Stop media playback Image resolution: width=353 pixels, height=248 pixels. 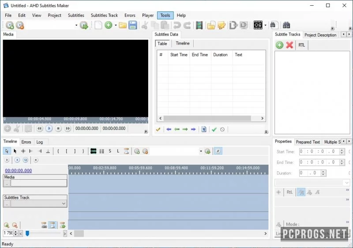pos(58,129)
